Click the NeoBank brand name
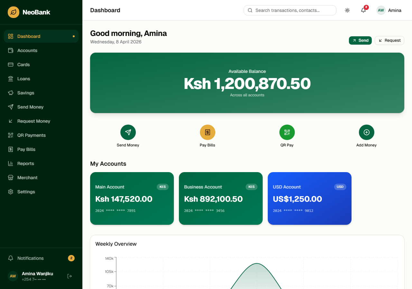Viewport: 412px width, 289px height. click(36, 12)
